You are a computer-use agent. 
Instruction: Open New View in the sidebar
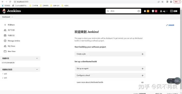(x=12, y=51)
